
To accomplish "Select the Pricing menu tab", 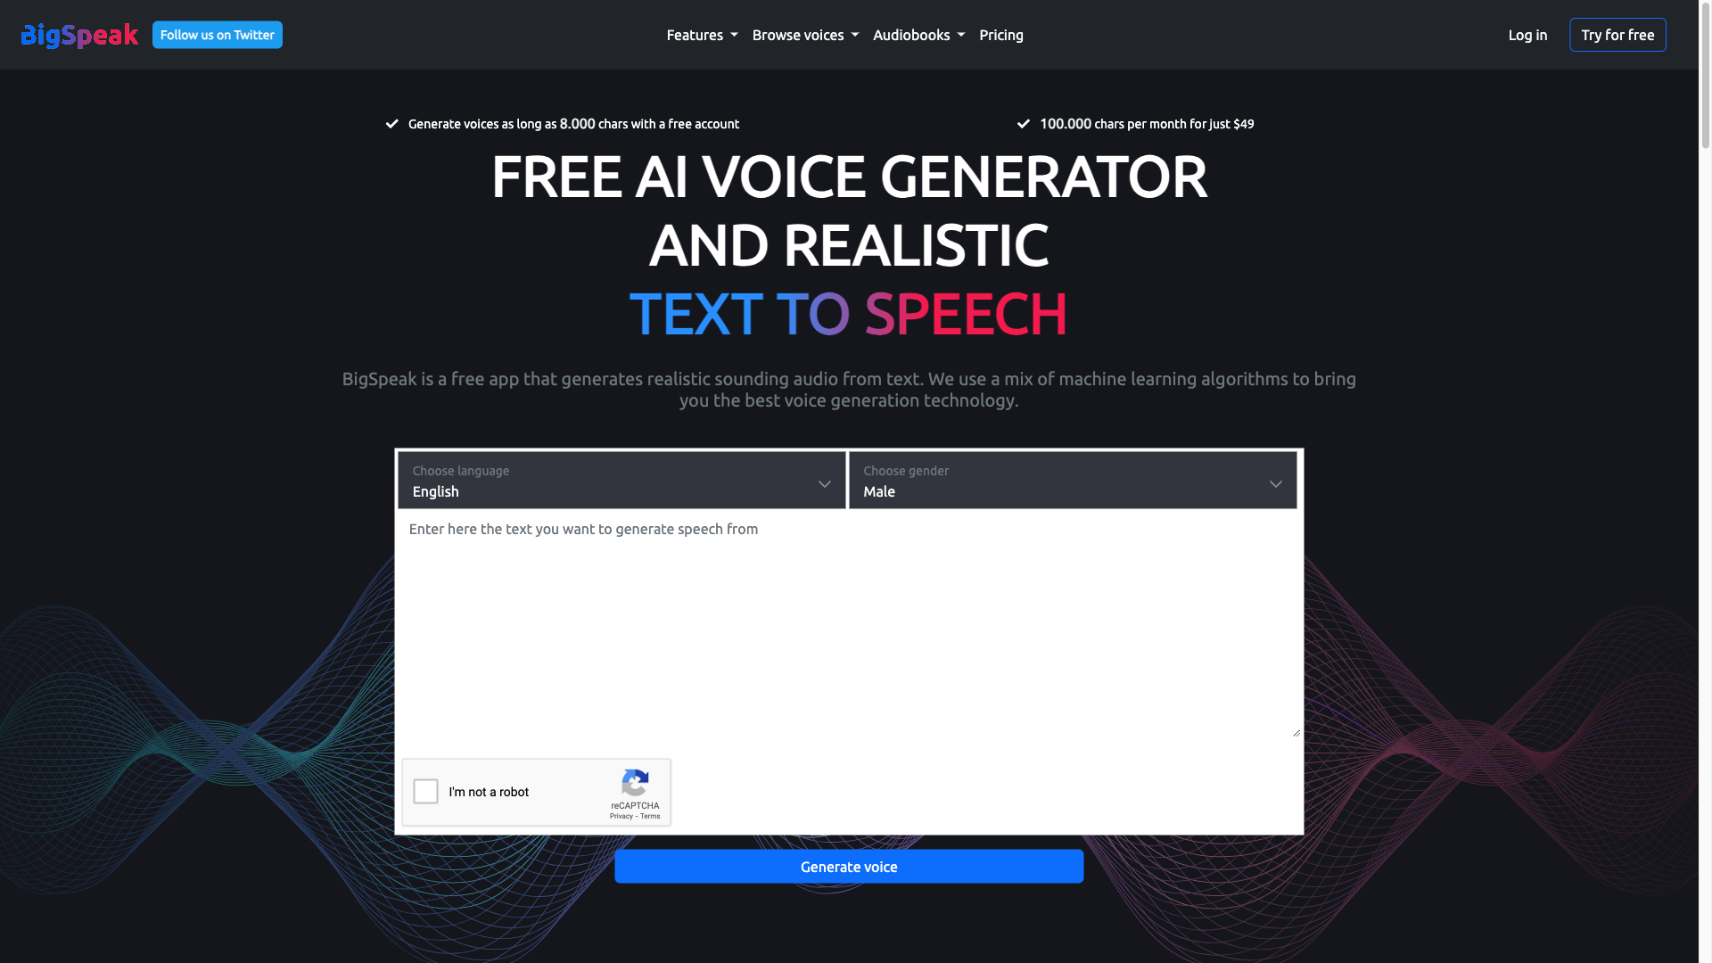I will pos(1000,34).
